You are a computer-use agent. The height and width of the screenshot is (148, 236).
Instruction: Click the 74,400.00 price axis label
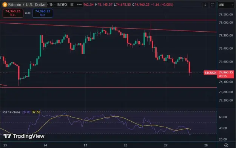pyautogui.click(x=226, y=82)
